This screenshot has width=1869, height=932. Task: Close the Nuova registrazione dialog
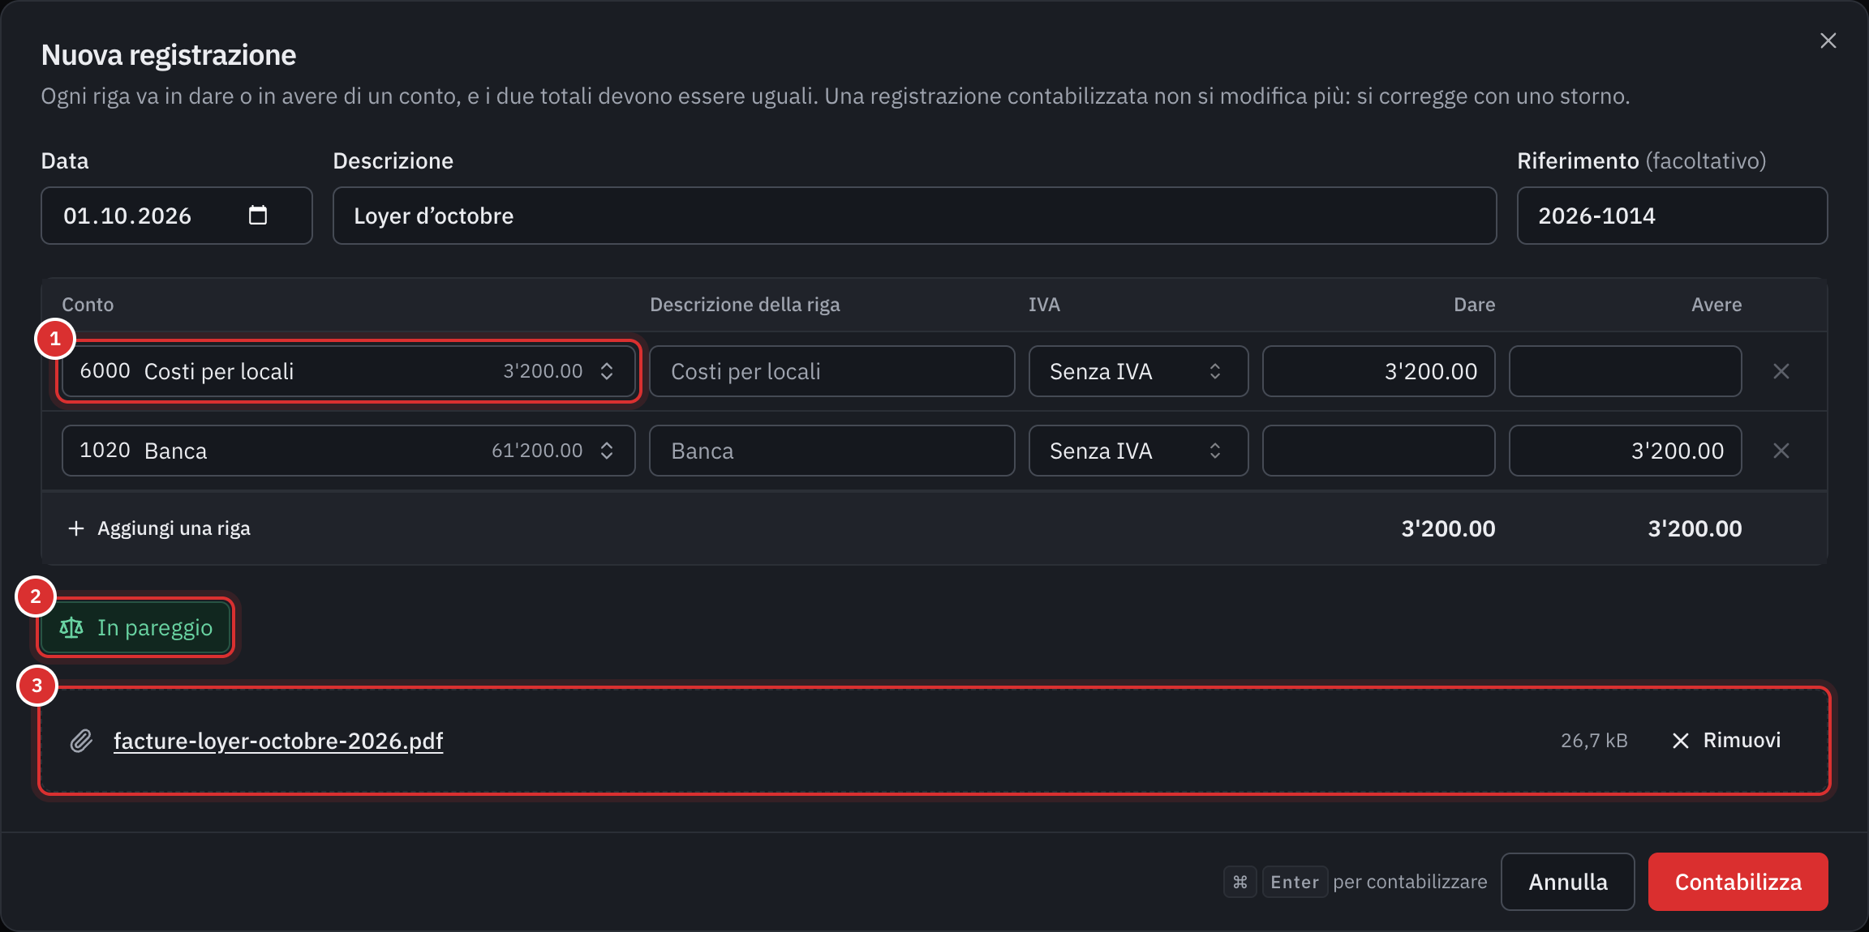pos(1828,41)
